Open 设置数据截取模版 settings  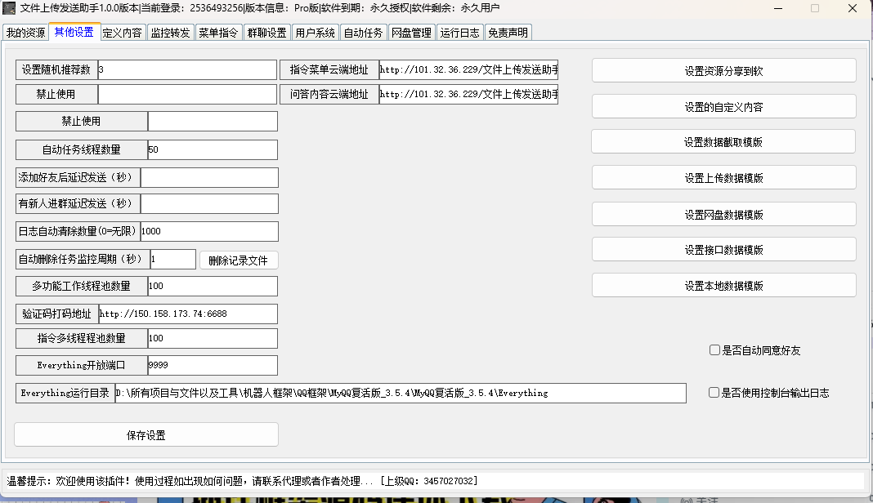click(x=723, y=142)
